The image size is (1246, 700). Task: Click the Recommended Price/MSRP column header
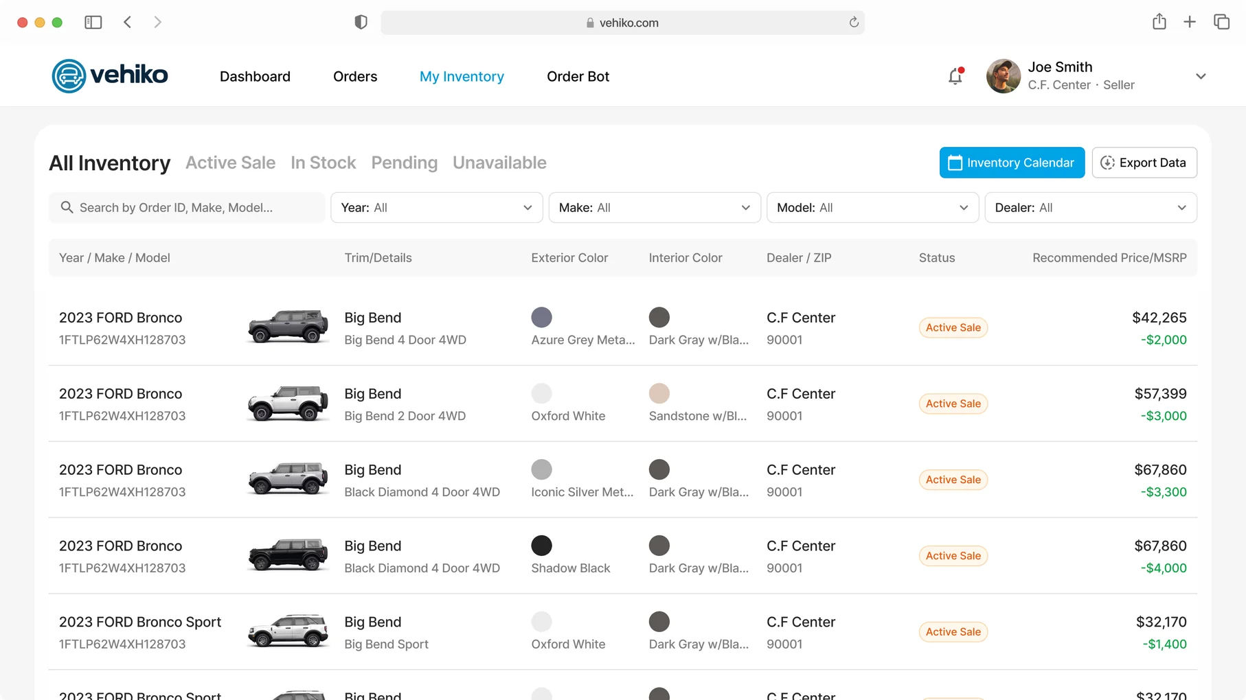click(x=1109, y=258)
